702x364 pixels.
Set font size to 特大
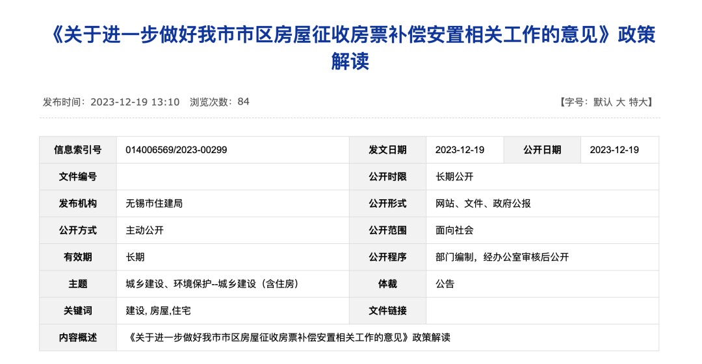(x=638, y=103)
